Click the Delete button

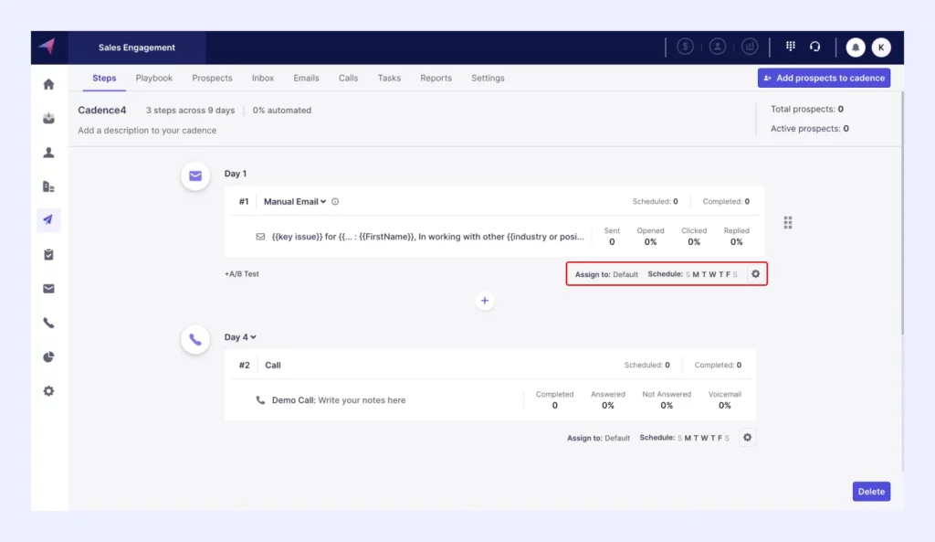[870, 491]
